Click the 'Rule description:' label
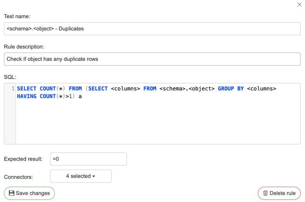 [24, 47]
